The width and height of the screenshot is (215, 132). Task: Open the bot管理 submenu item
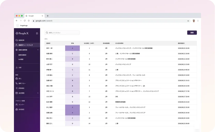coord(21,59)
